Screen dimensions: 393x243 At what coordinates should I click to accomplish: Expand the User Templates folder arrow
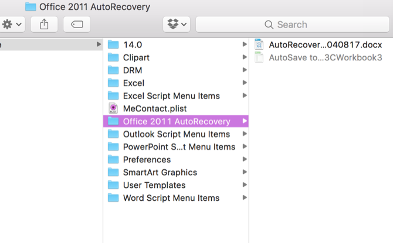point(245,185)
